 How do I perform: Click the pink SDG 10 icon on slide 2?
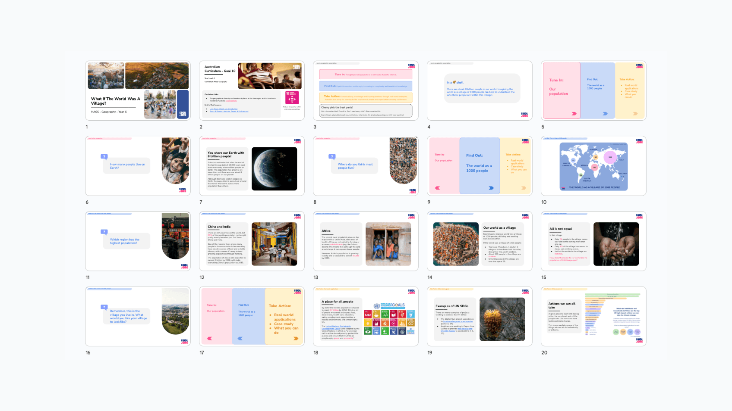click(291, 97)
